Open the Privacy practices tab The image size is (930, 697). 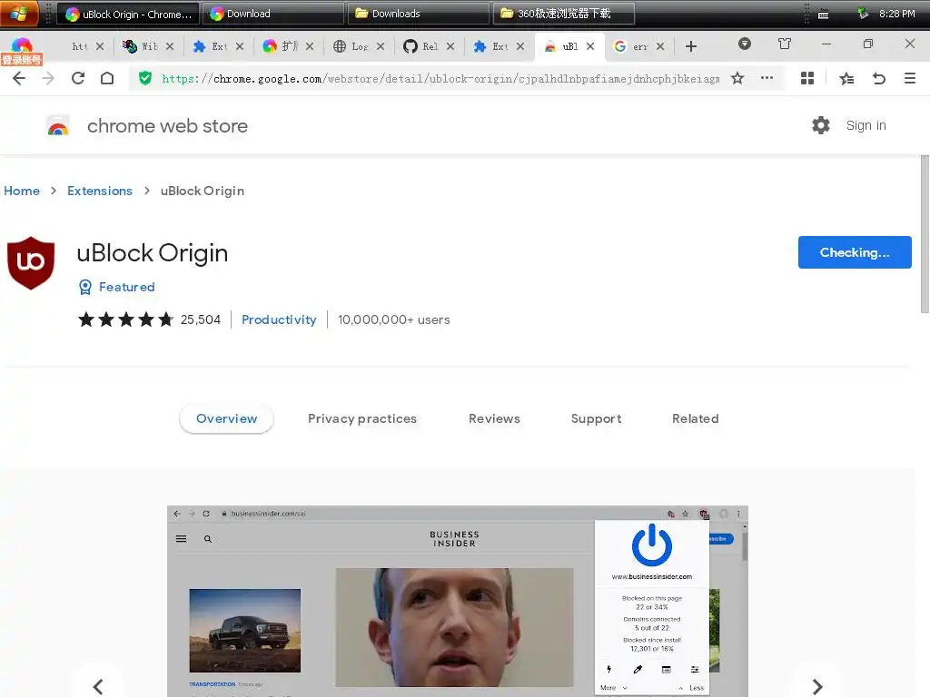tap(362, 418)
